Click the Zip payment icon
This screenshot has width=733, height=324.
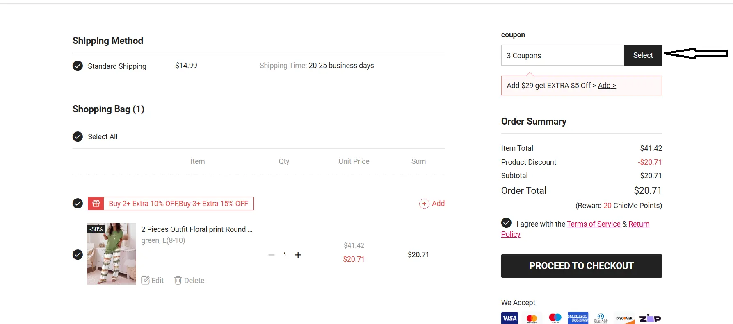pos(650,318)
